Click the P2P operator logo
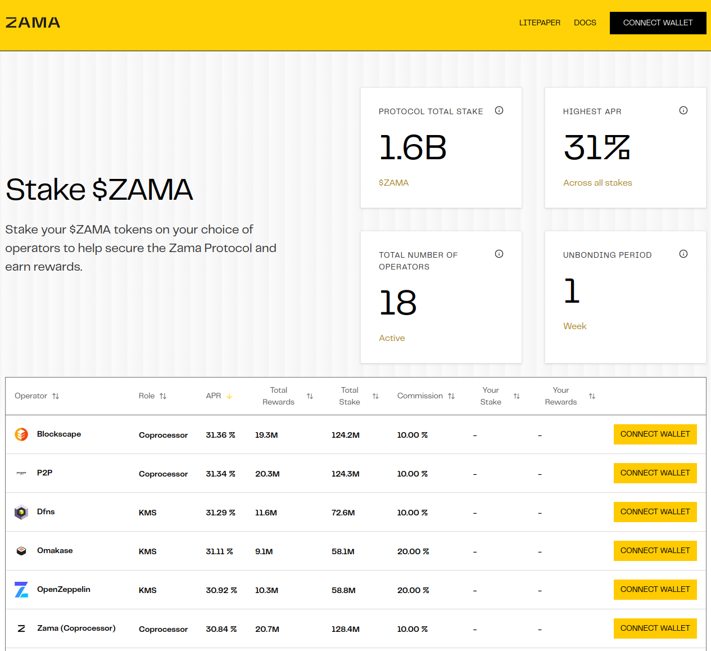Image resolution: width=711 pixels, height=651 pixels. click(x=21, y=473)
